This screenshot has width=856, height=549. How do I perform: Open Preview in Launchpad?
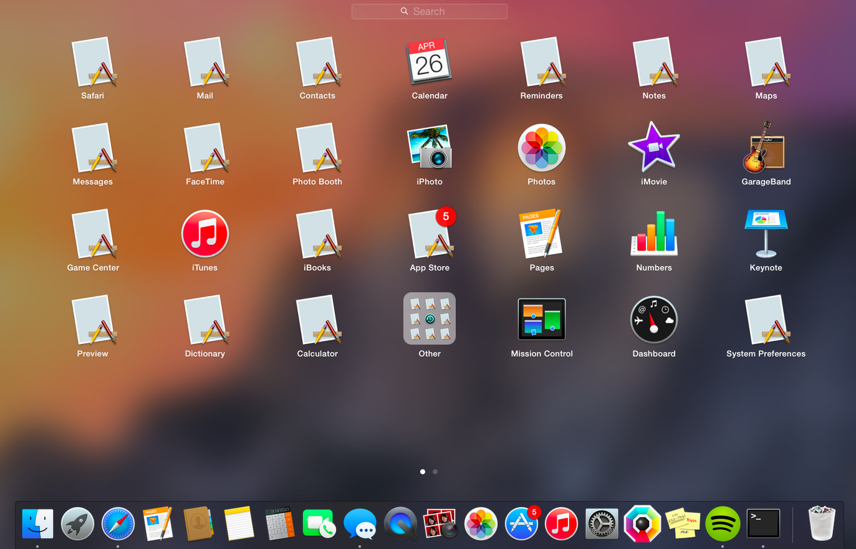click(x=93, y=320)
